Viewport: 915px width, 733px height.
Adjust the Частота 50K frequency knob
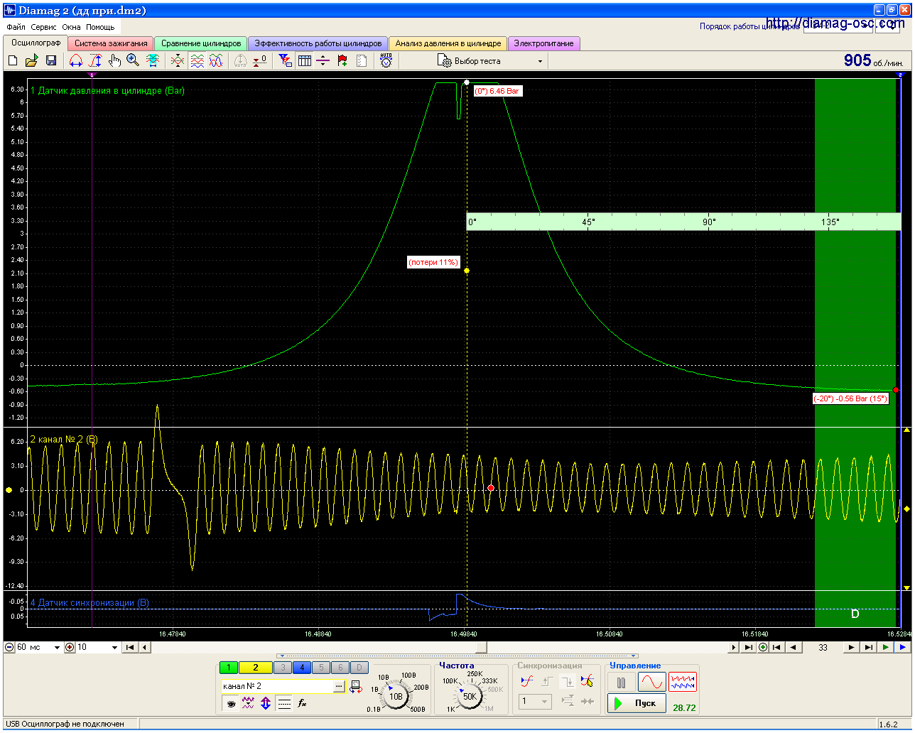coord(470,695)
